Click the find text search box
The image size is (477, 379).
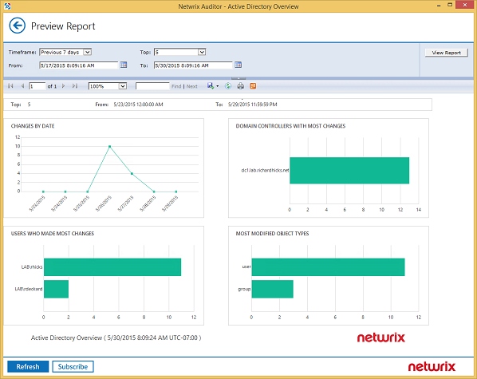[x=152, y=86]
